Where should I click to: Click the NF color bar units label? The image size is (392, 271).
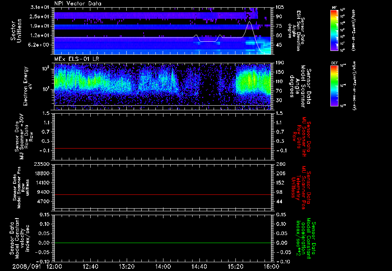pyautogui.click(x=353, y=30)
